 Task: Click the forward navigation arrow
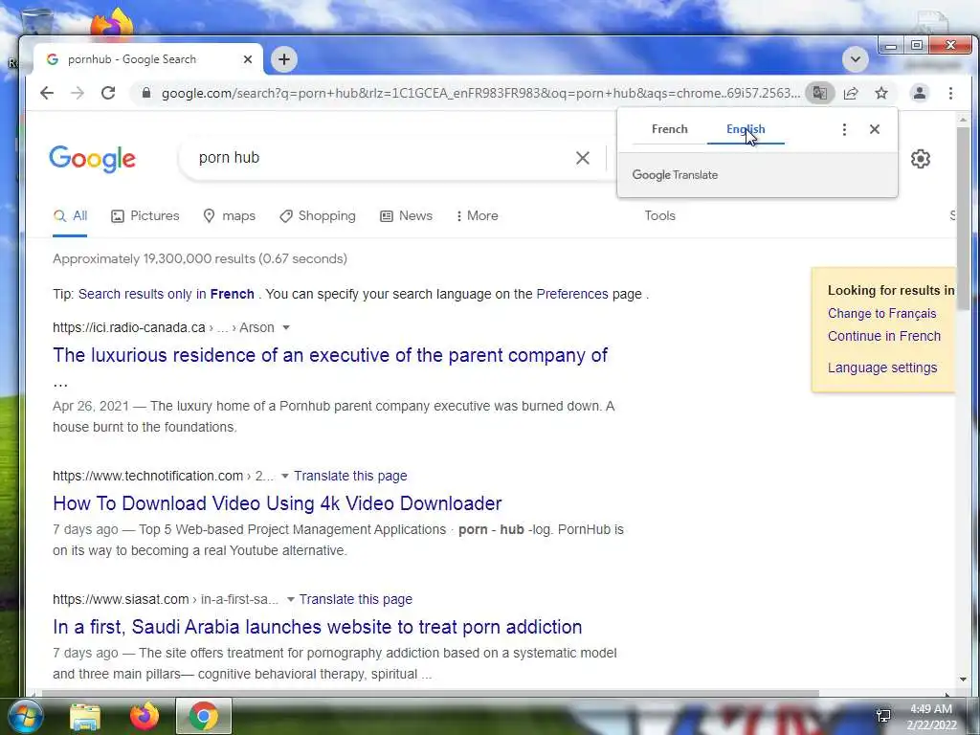pos(77,93)
